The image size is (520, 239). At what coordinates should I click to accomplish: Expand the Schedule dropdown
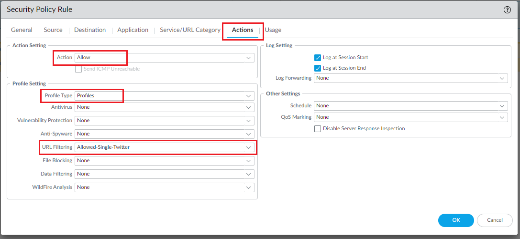(x=410, y=105)
